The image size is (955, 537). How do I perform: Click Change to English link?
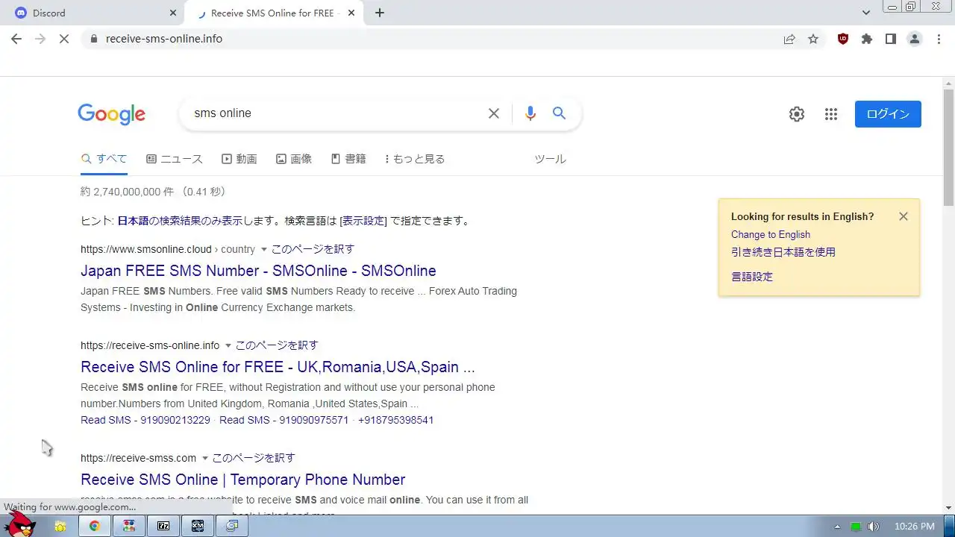coord(771,234)
